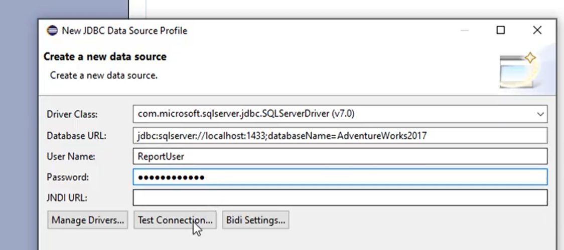Image resolution: width=564 pixels, height=250 pixels.
Task: Click the "Create a new data source" heading
Action: point(105,57)
